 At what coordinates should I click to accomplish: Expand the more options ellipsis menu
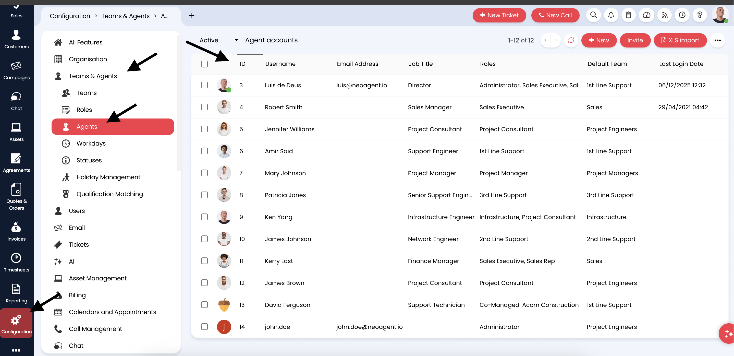click(718, 40)
